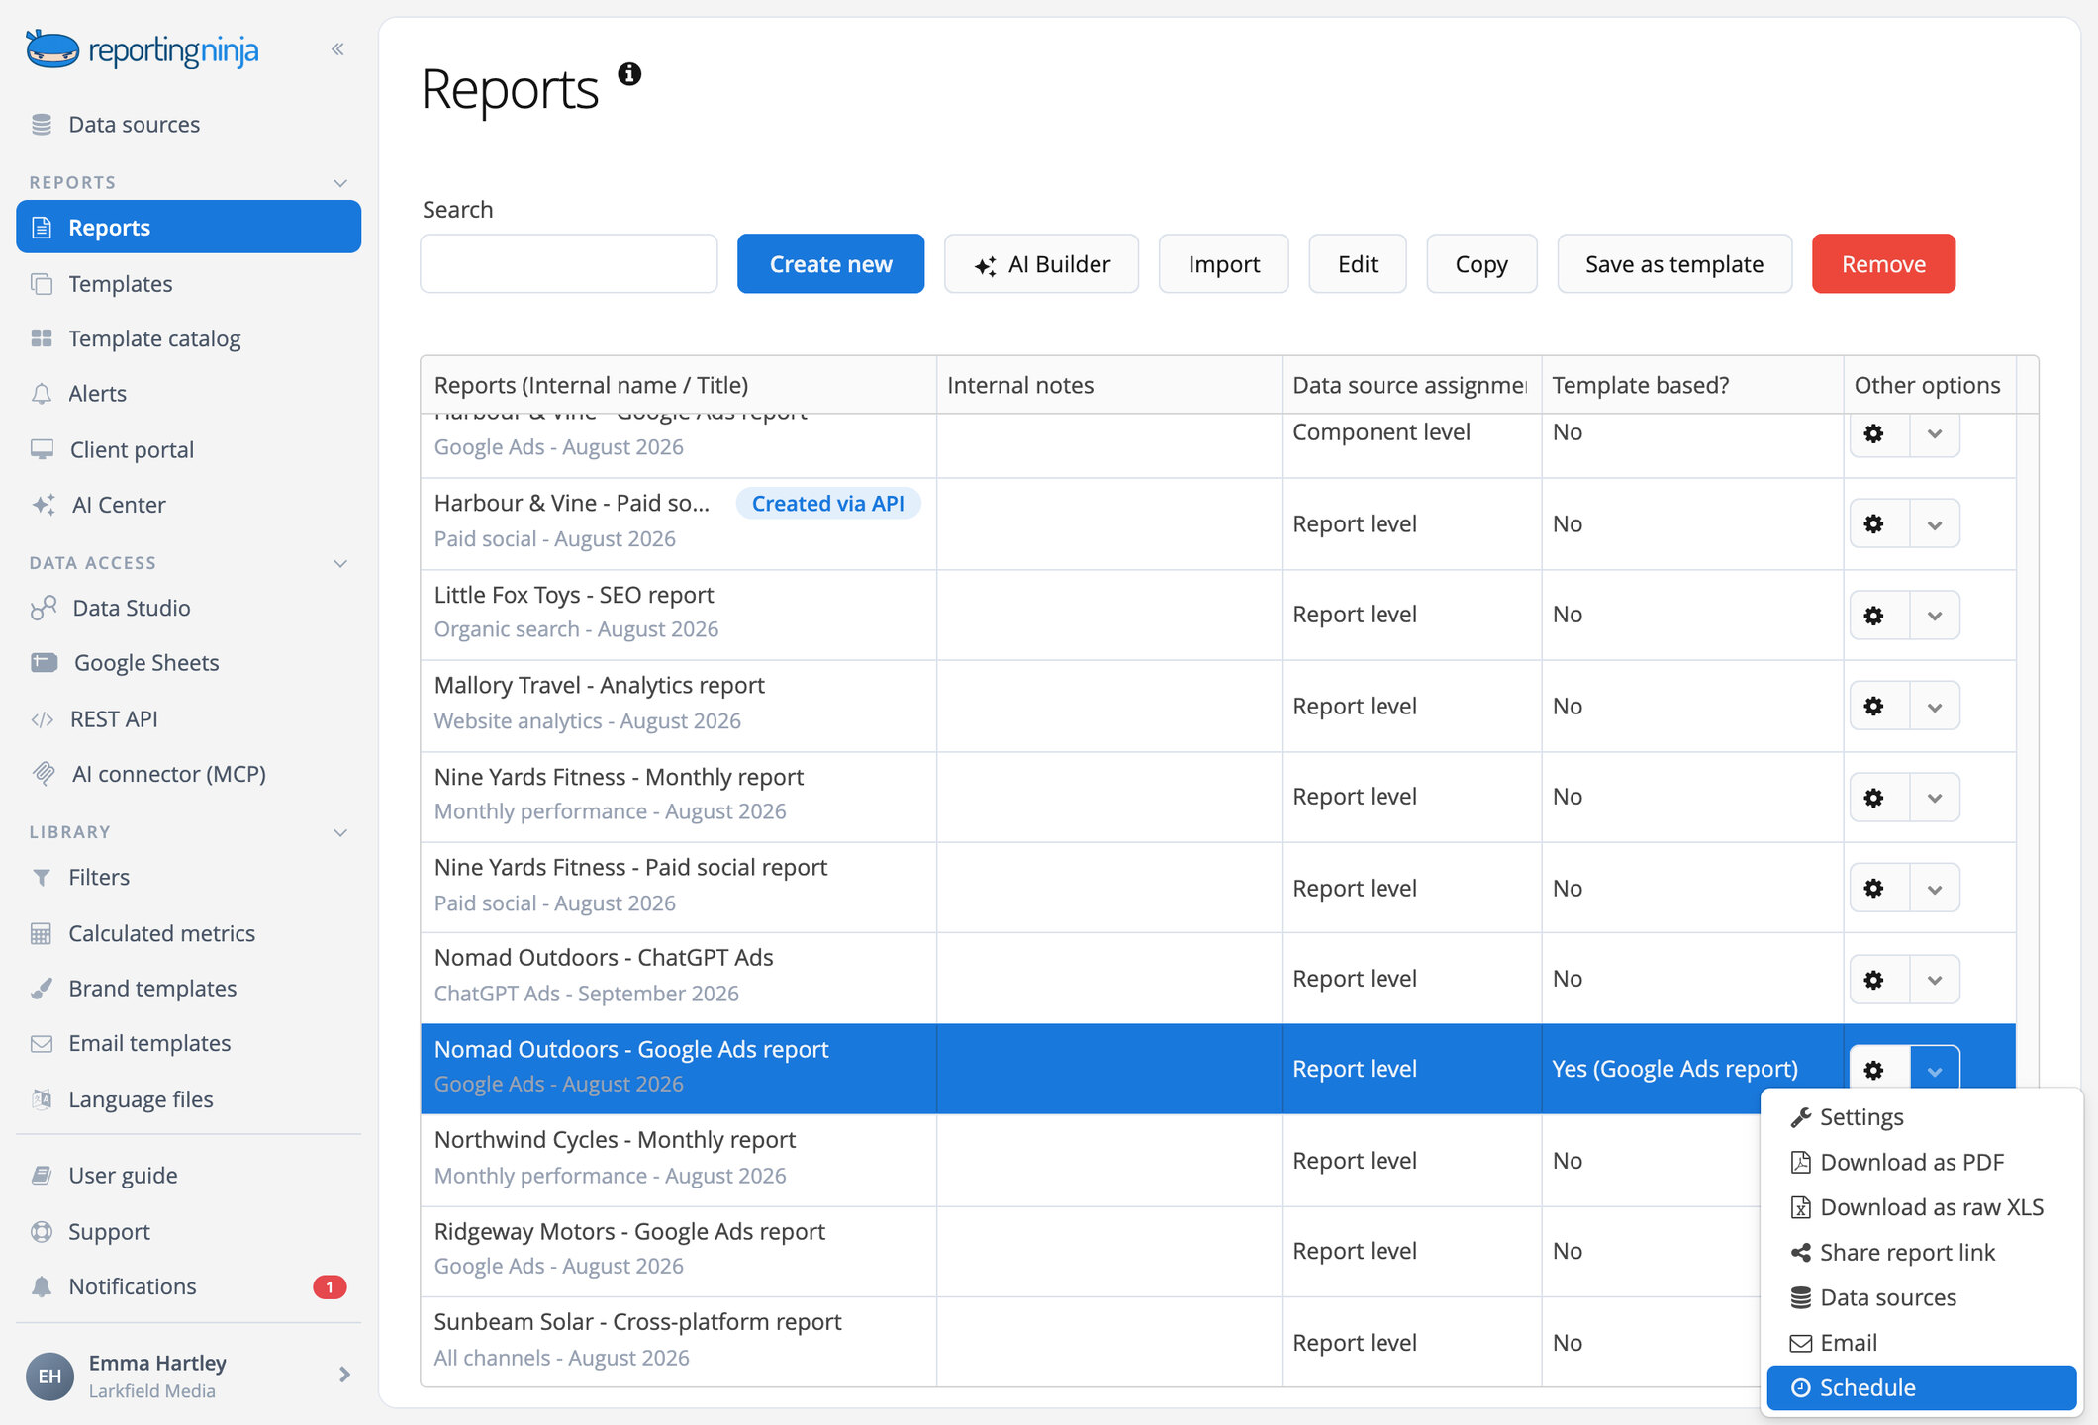Click the Created via API badge
The image size is (2098, 1425).
click(x=828, y=503)
